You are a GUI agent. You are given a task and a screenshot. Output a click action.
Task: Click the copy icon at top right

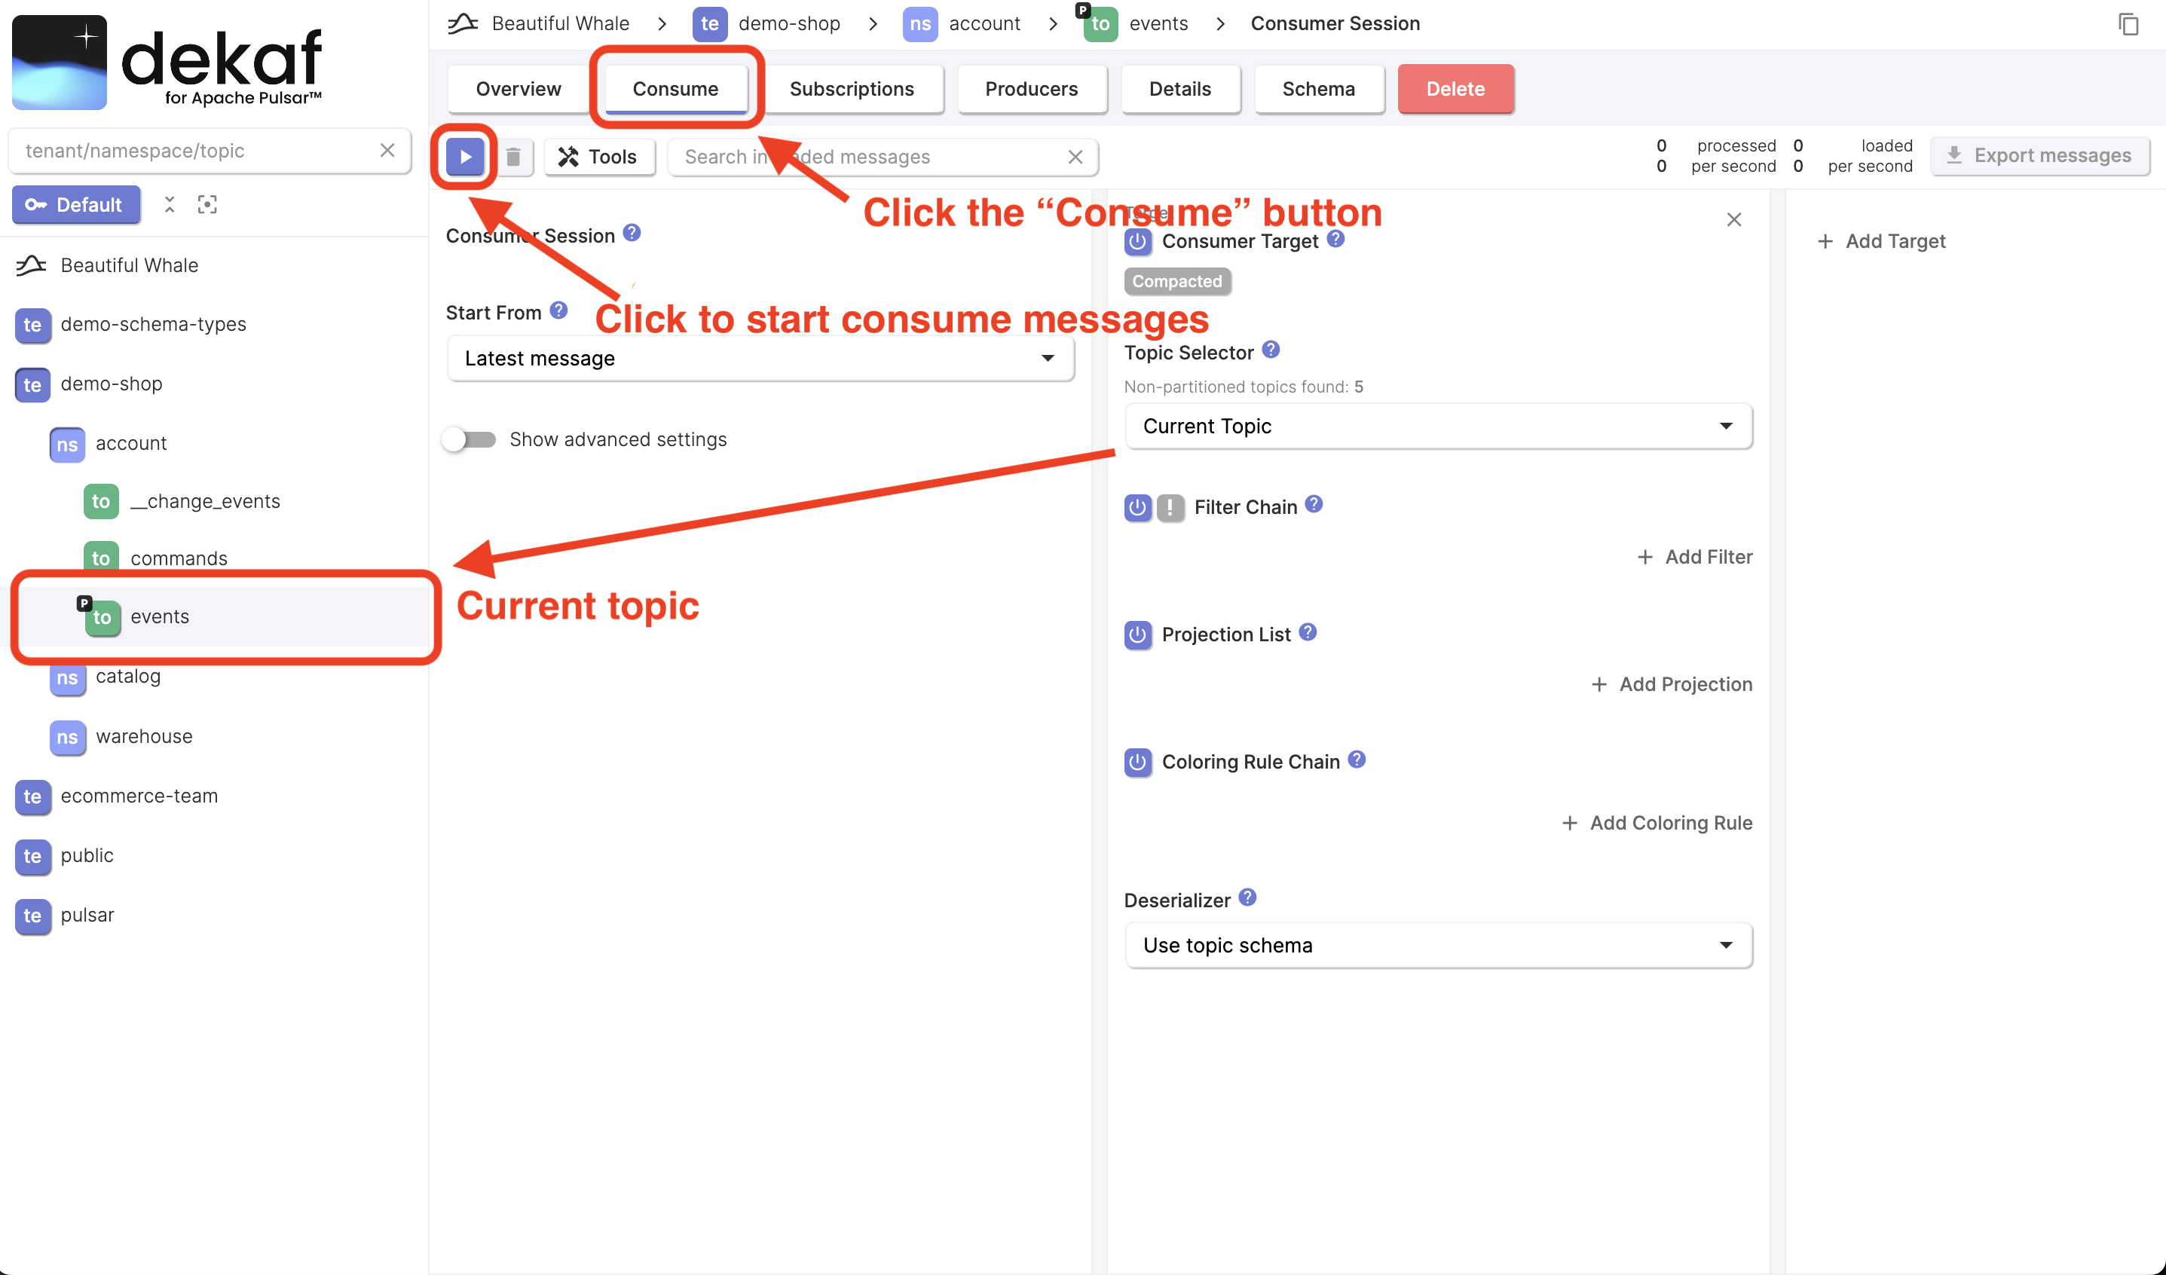[2128, 24]
